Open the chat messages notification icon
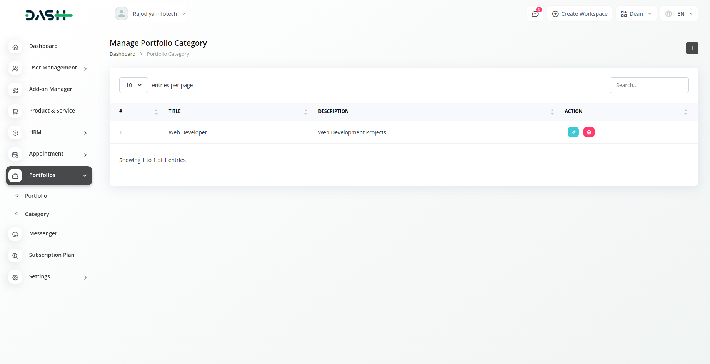This screenshot has height=364, width=710. [x=535, y=14]
